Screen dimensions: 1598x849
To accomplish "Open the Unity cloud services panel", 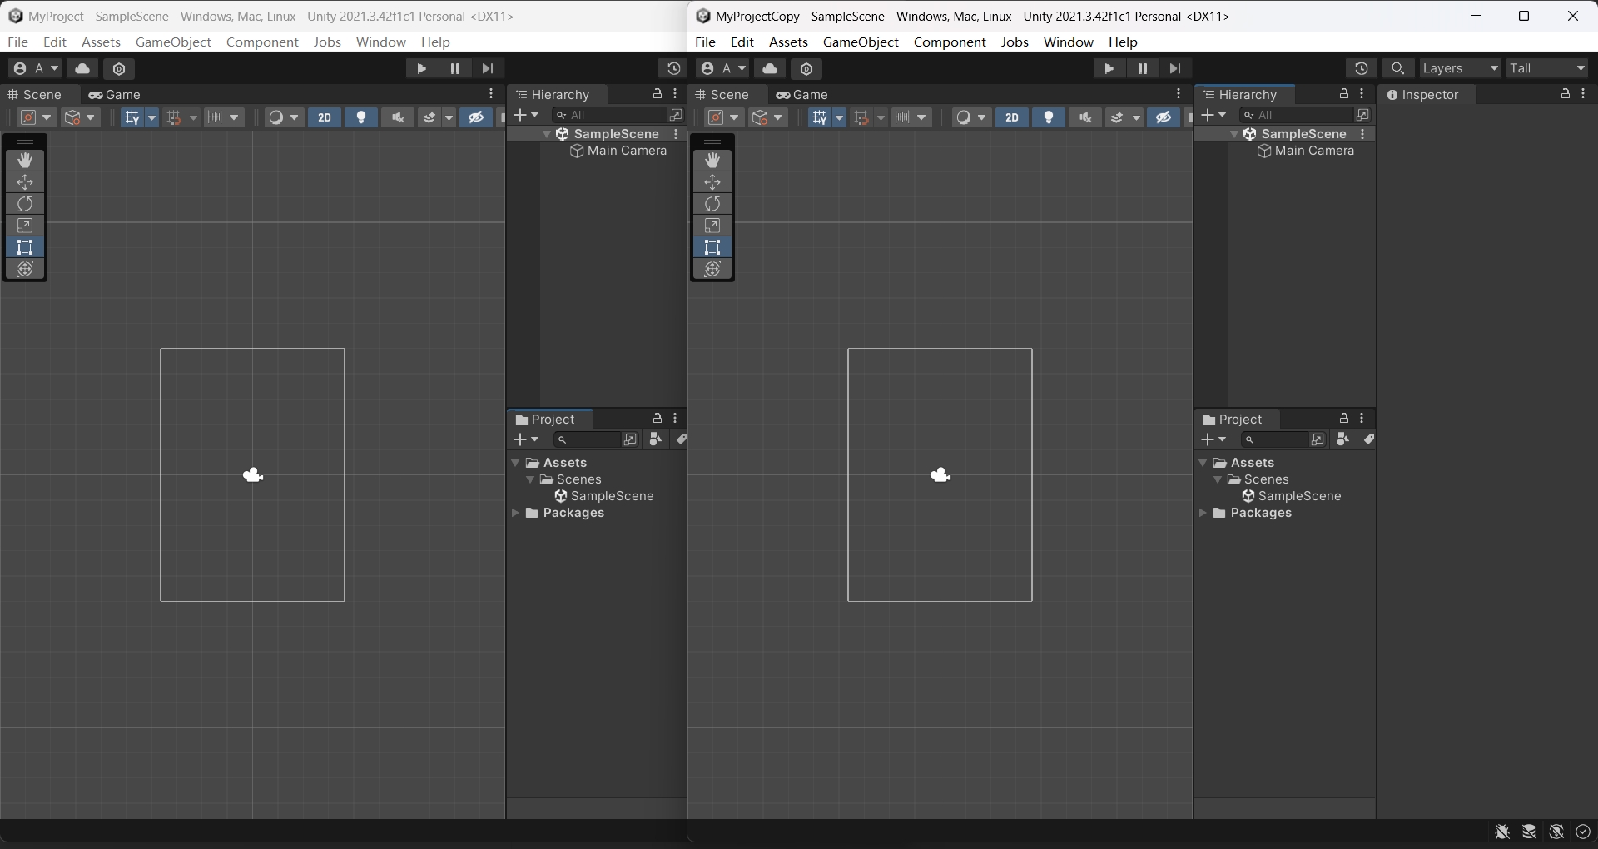I will tap(82, 68).
